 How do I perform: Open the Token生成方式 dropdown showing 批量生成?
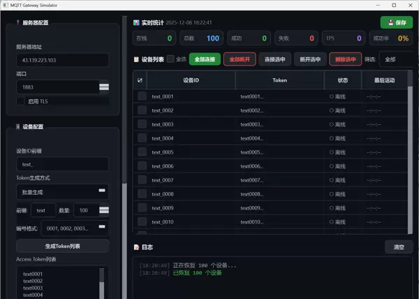[x=62, y=191]
